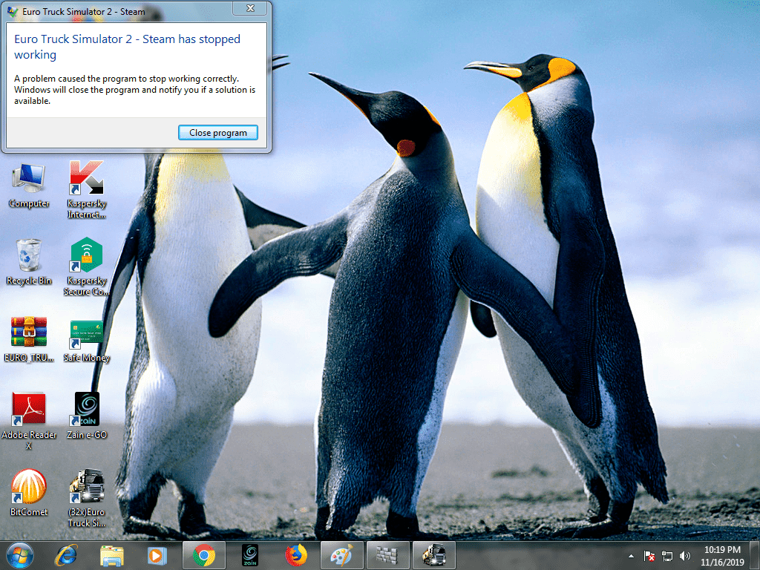Viewport: 760px width, 570px height.
Task: Click the 'A problem caused the program' message
Action: 135,90
